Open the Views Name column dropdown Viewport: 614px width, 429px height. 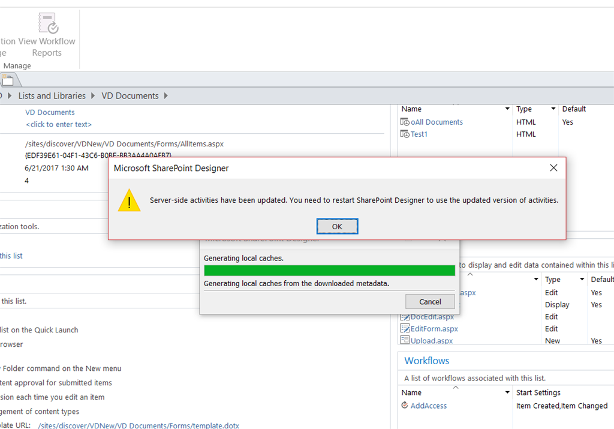pos(507,109)
